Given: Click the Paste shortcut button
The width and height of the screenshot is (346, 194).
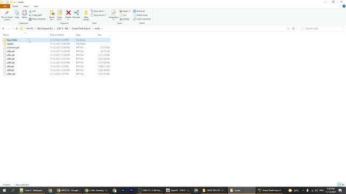Looking at the screenshot, I should point(37,19).
